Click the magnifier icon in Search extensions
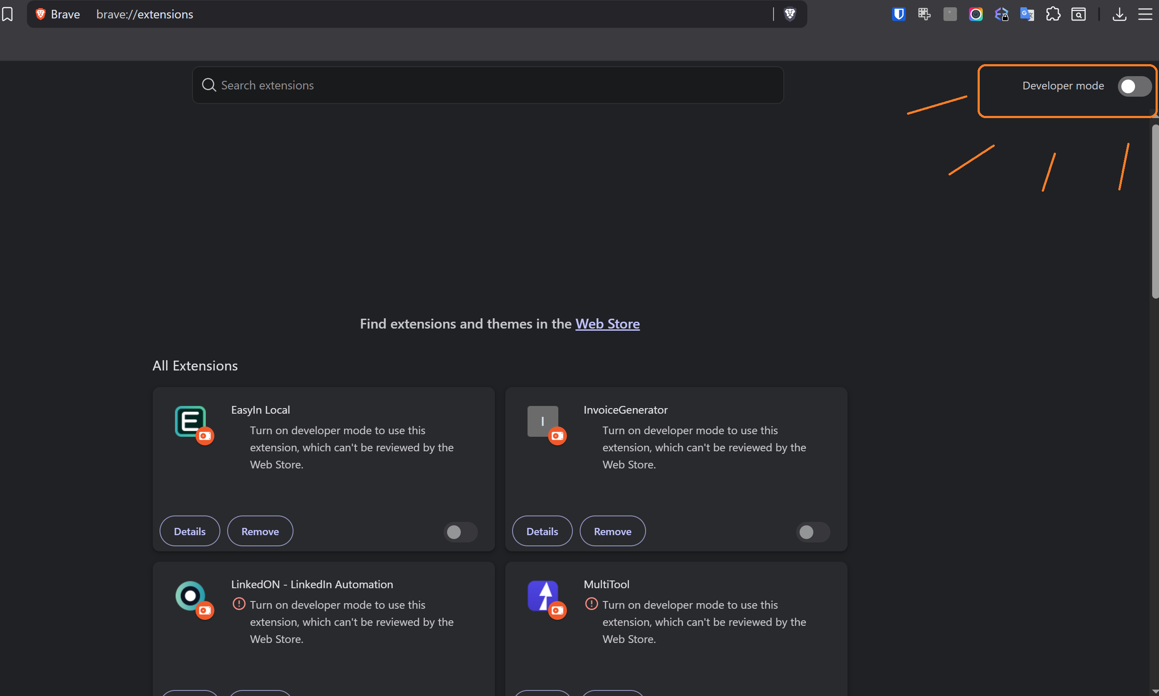The height and width of the screenshot is (696, 1159). [x=209, y=85]
